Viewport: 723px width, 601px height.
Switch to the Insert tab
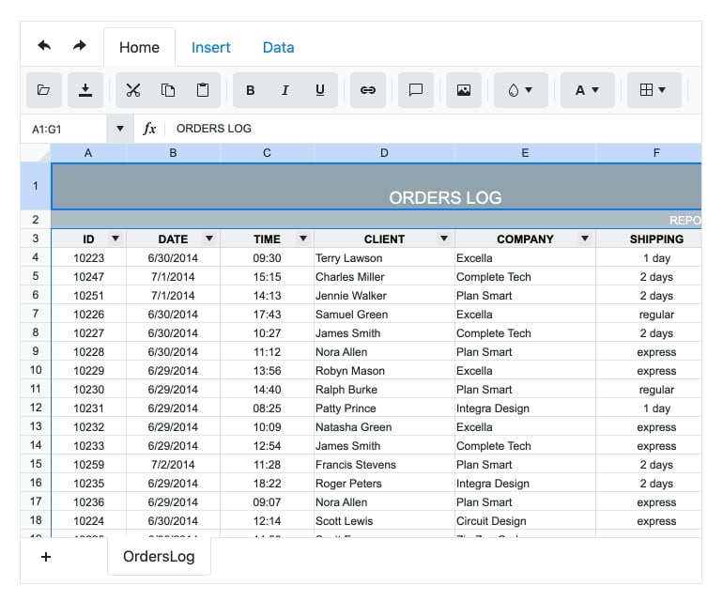[210, 48]
